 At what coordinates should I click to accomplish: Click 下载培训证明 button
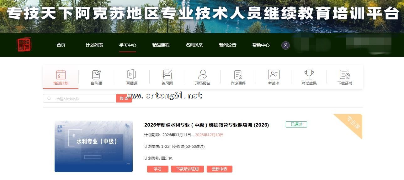point(187,169)
